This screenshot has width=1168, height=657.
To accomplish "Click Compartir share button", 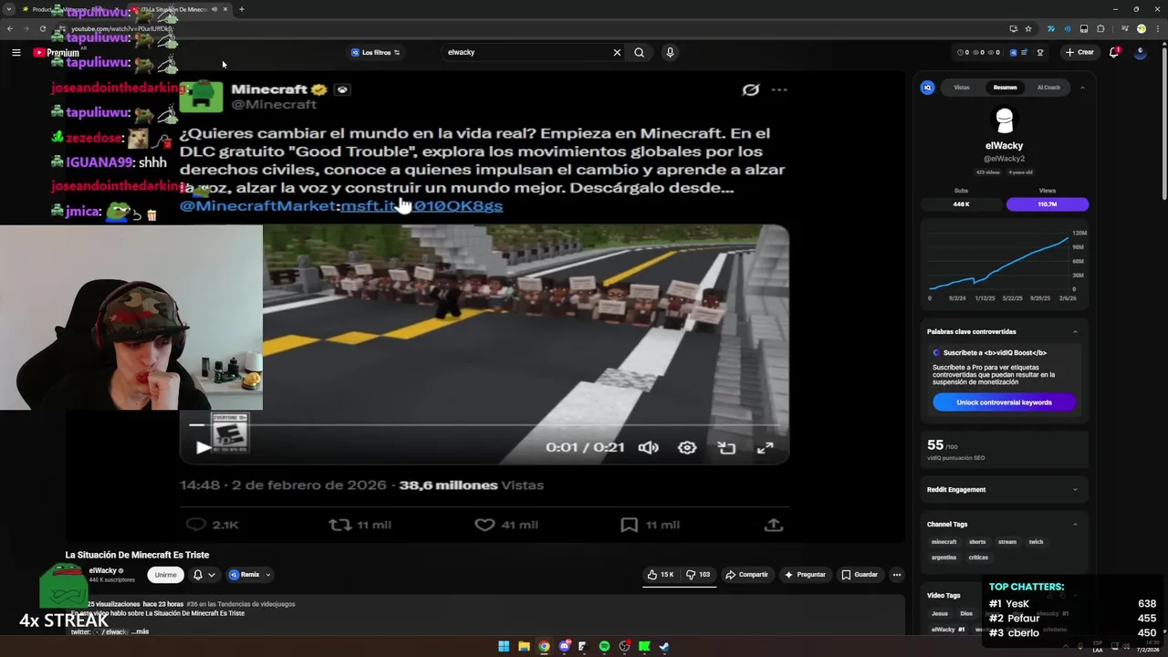I will click(x=746, y=575).
